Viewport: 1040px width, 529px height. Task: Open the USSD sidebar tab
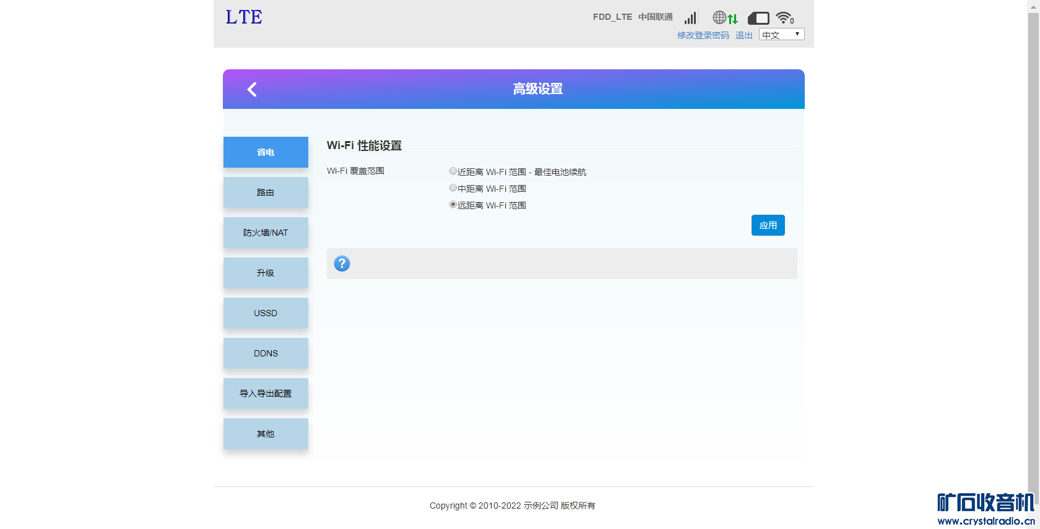click(266, 313)
